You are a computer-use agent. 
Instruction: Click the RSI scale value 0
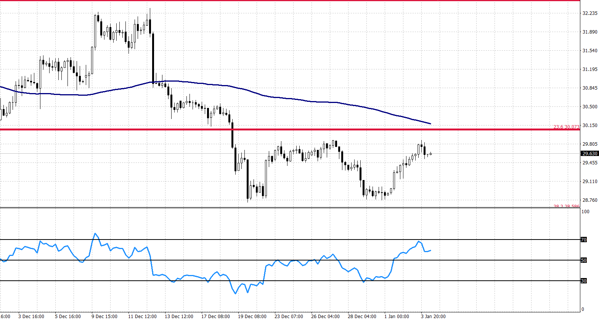[583, 309]
